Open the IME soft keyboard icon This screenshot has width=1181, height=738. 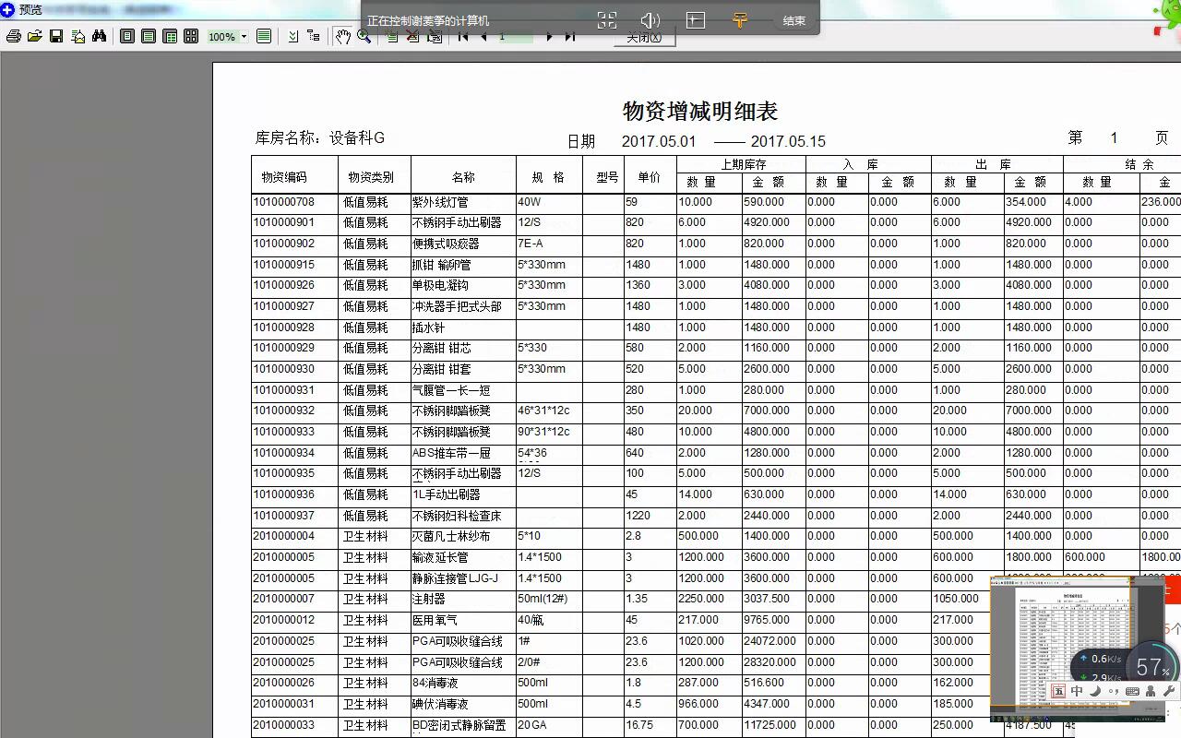1133,691
